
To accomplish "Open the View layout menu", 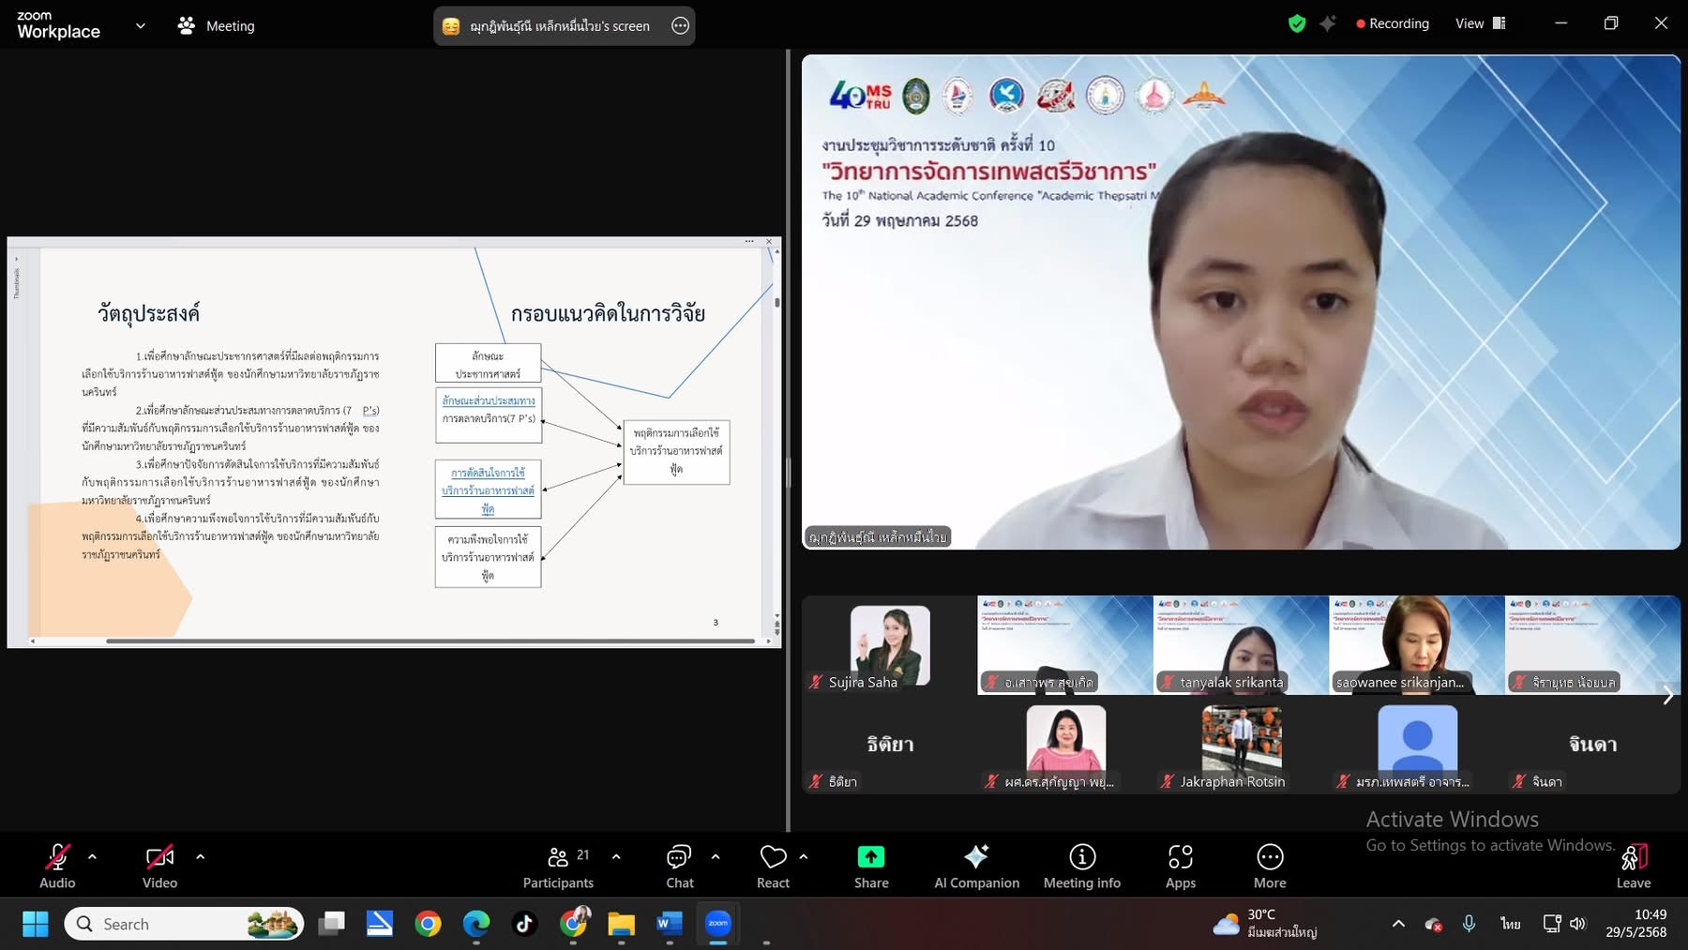I will (1480, 23).
